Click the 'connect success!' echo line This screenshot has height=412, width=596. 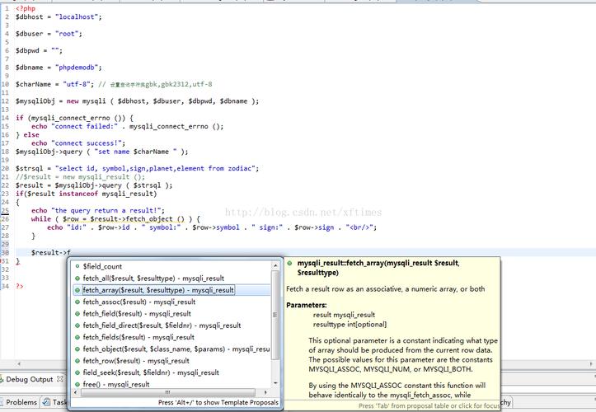coord(78,143)
